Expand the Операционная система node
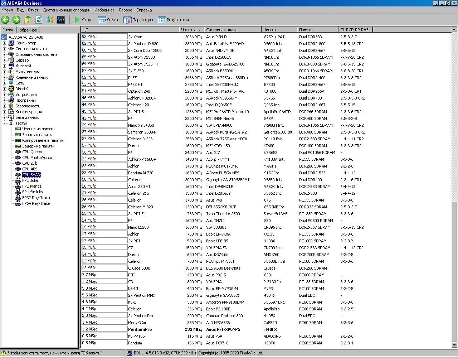458x358 pixels. coord(5,54)
